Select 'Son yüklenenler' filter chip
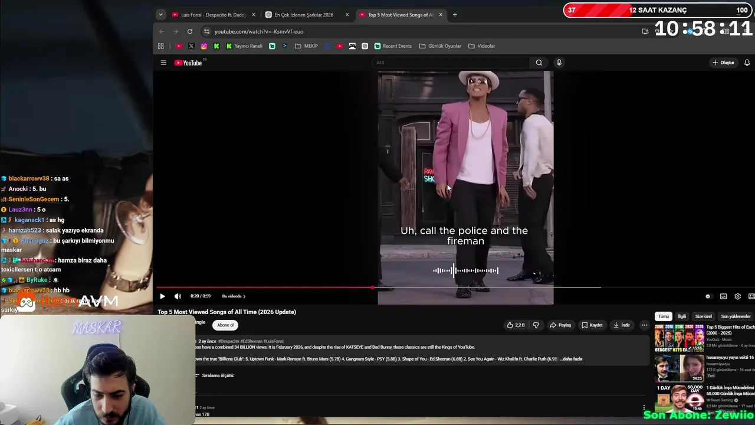Screen dimensions: 755x425 pyautogui.click(x=736, y=316)
